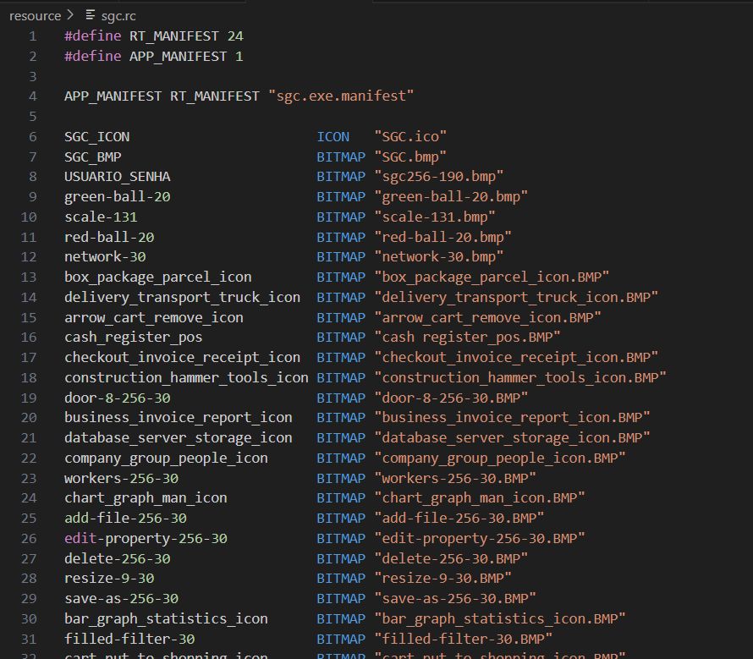Click the edit-property-256-30 resource name
Viewport: 753px width, 659px height.
(x=146, y=538)
